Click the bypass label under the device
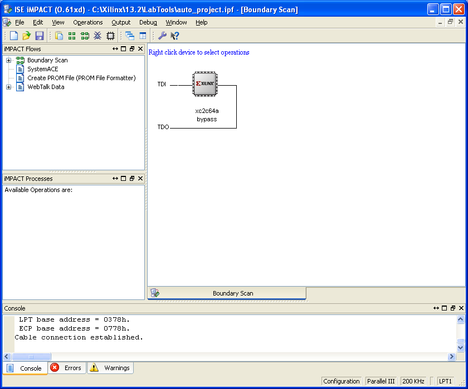This screenshot has height=389, width=468. pyautogui.click(x=207, y=119)
